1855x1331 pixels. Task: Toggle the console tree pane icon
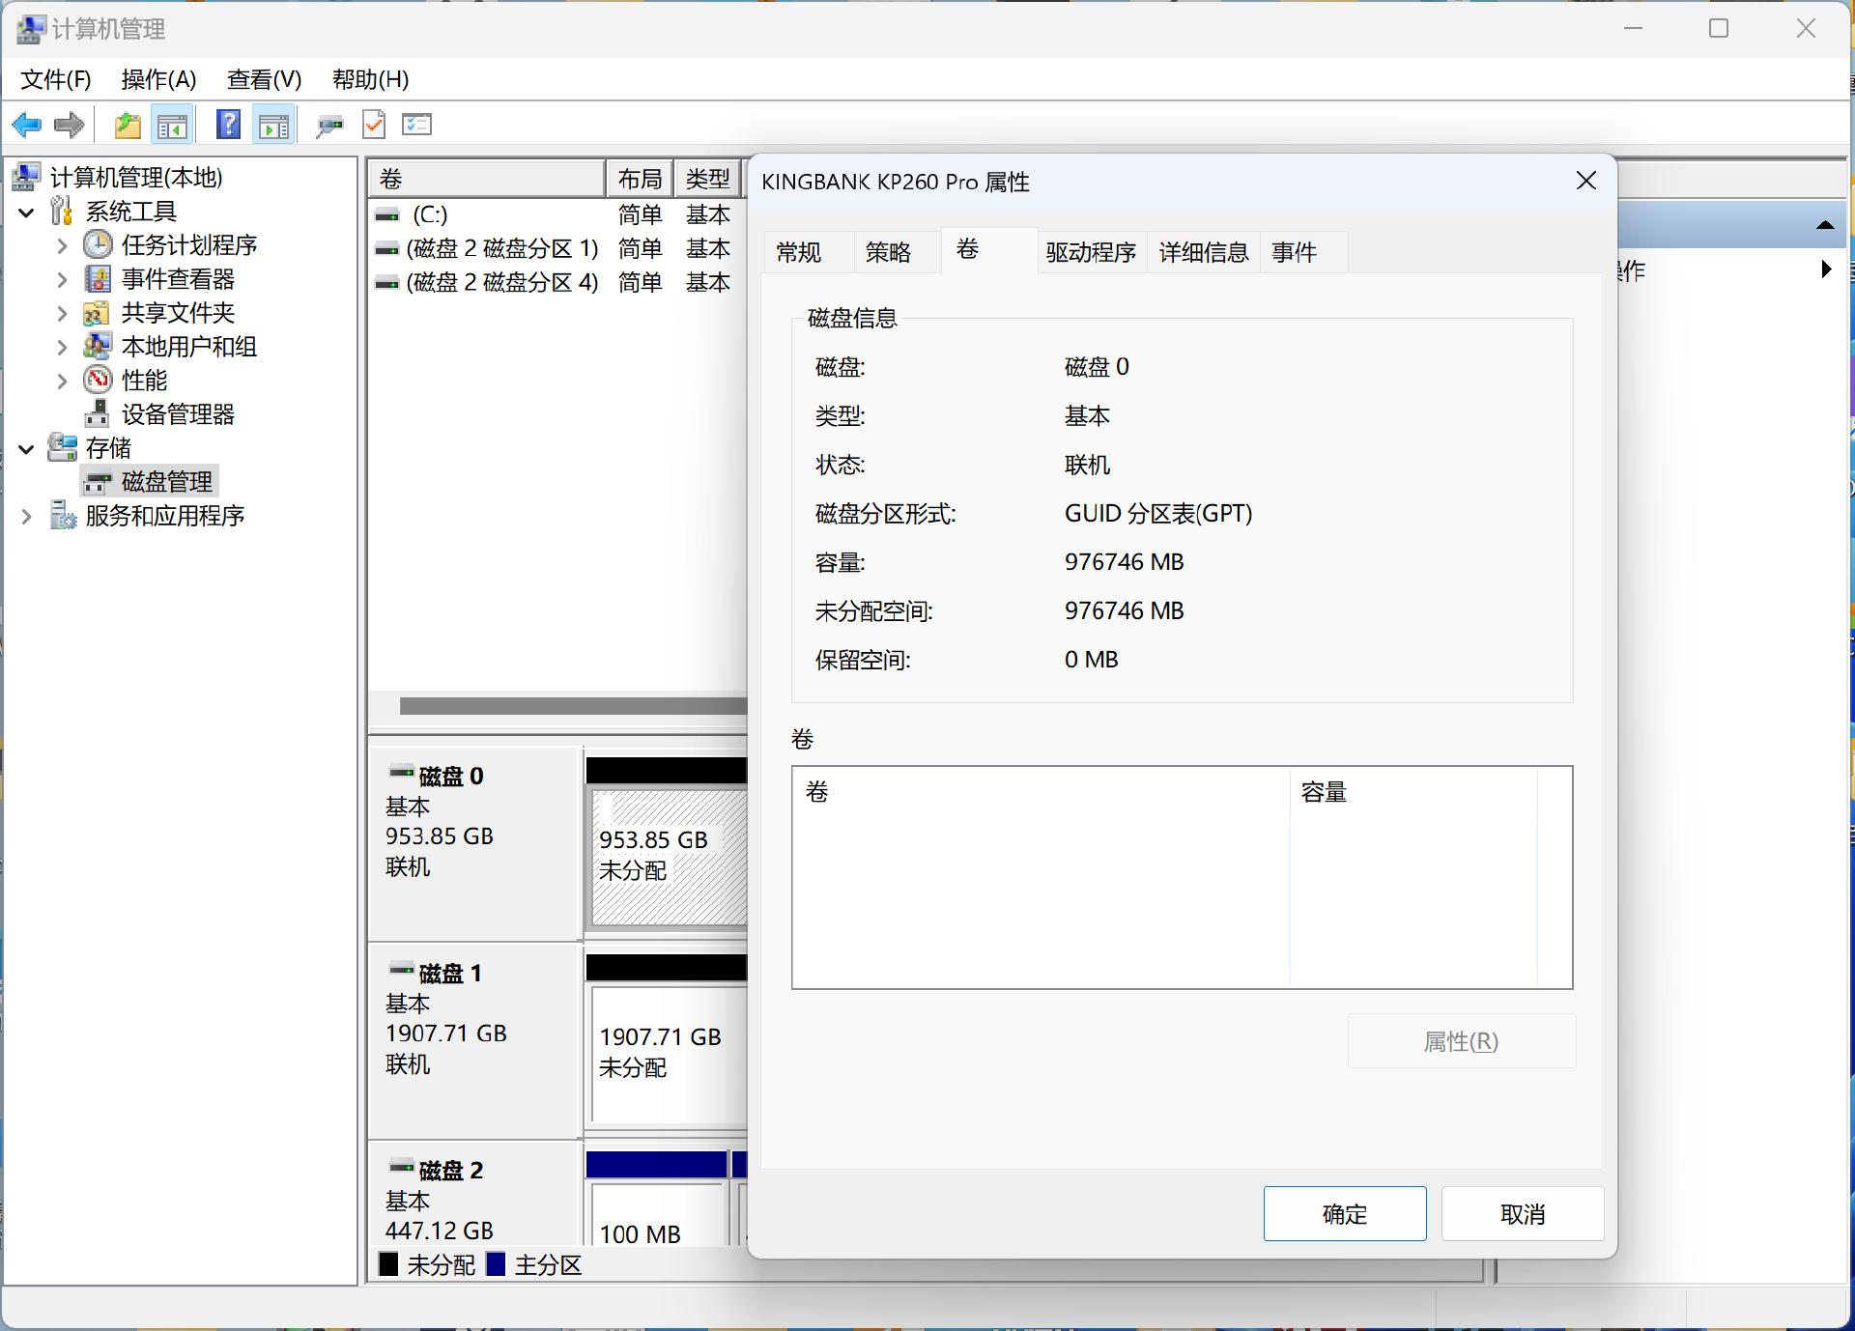(x=172, y=124)
